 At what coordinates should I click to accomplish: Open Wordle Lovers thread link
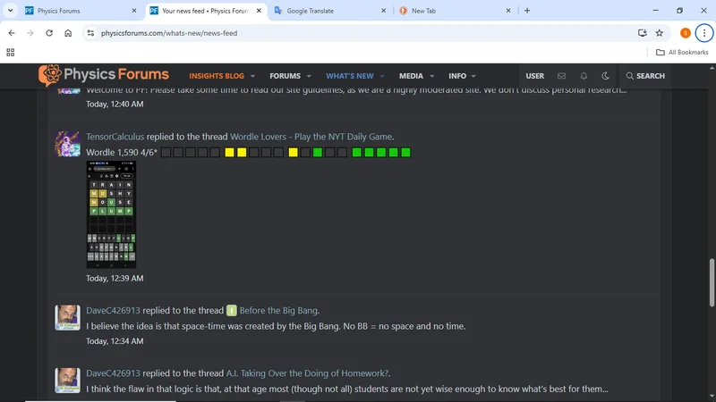tap(311, 137)
